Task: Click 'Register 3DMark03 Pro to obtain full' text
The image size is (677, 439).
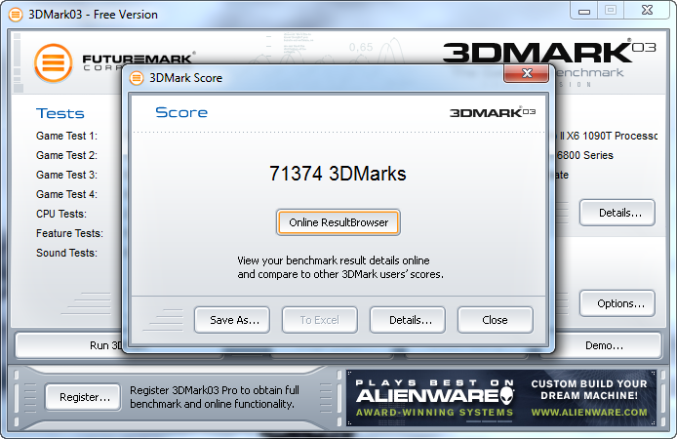Action: pos(215,390)
